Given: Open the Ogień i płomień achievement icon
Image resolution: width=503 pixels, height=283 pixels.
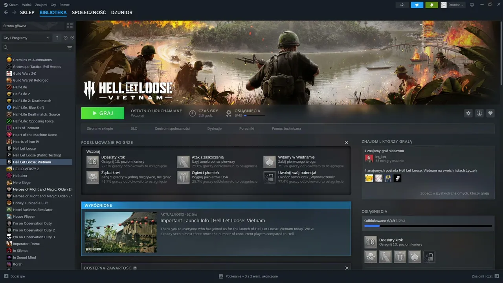Looking at the screenshot, I should pos(183,177).
